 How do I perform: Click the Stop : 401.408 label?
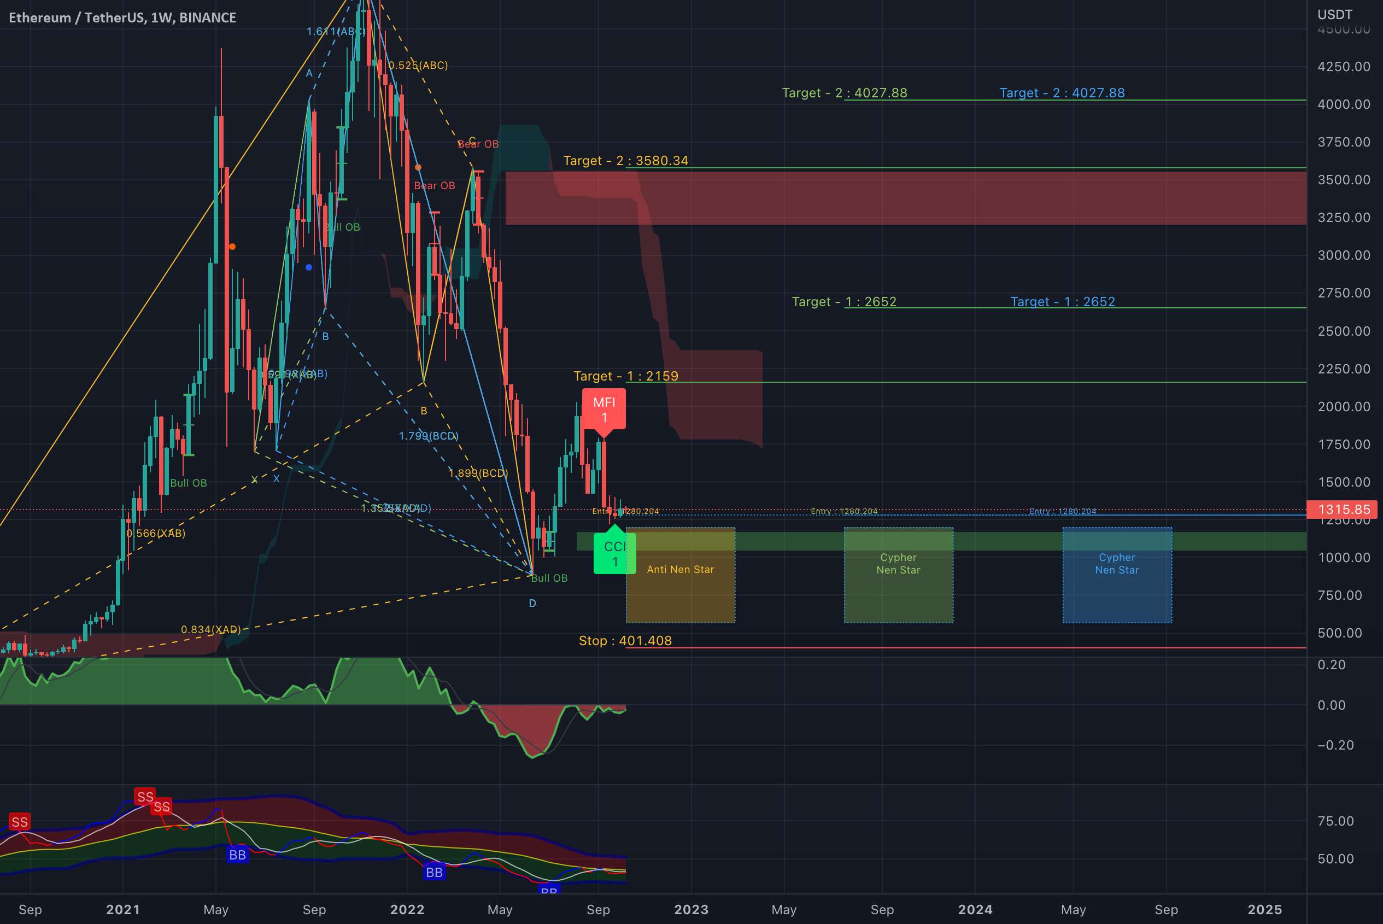point(625,641)
